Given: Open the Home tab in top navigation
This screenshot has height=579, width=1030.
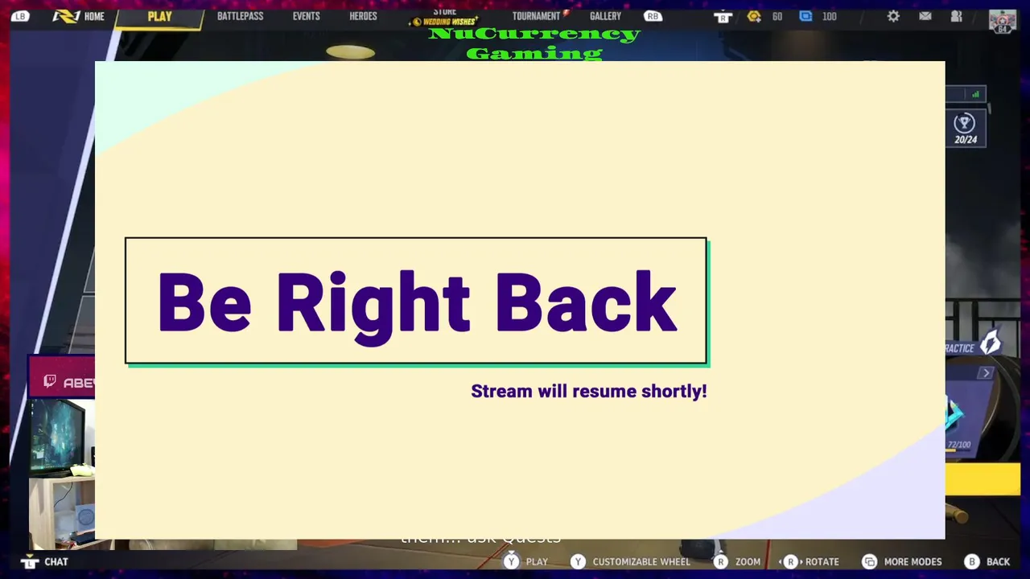Looking at the screenshot, I should pos(79,16).
